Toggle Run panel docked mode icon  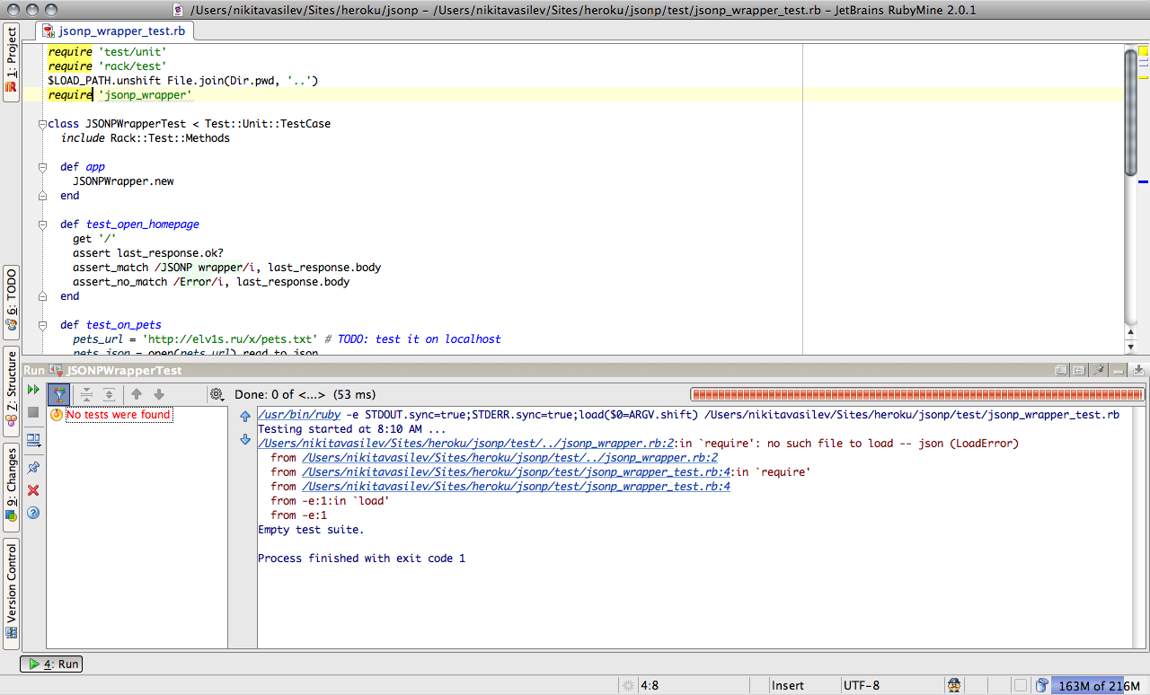coord(1079,370)
